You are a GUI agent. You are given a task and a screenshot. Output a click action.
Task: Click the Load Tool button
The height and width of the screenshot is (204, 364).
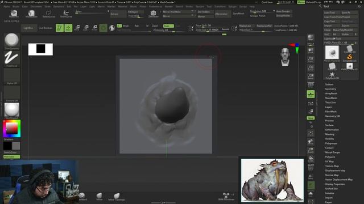pos(332,12)
